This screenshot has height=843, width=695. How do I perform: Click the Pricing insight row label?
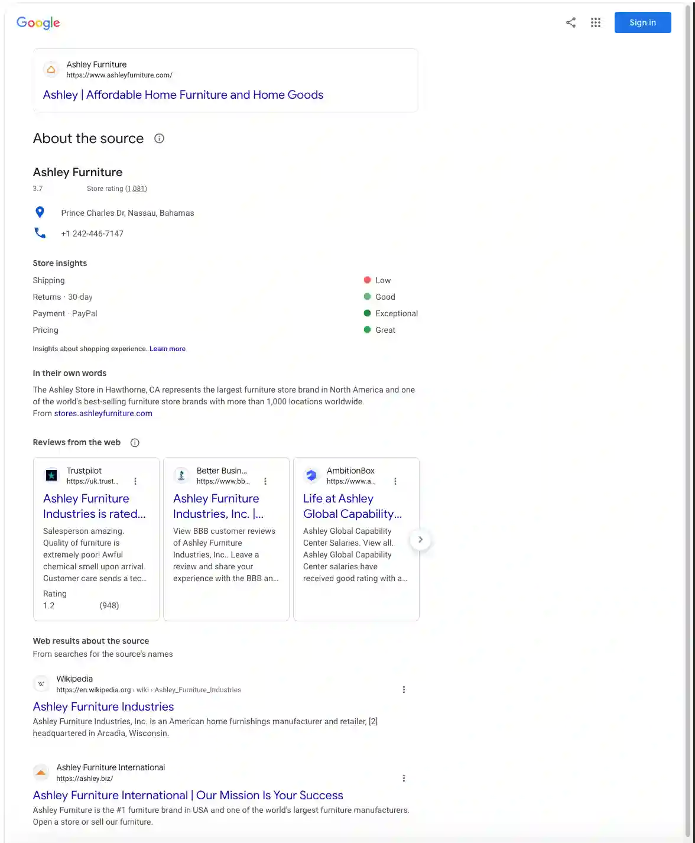(x=46, y=330)
